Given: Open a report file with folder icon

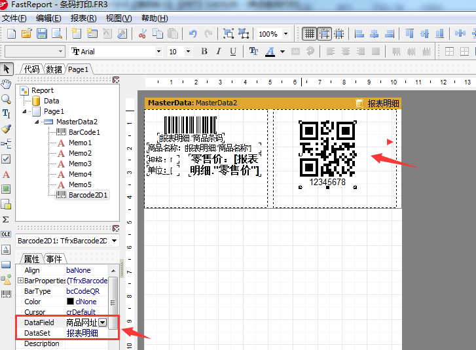Looking at the screenshot, I should (26, 33).
